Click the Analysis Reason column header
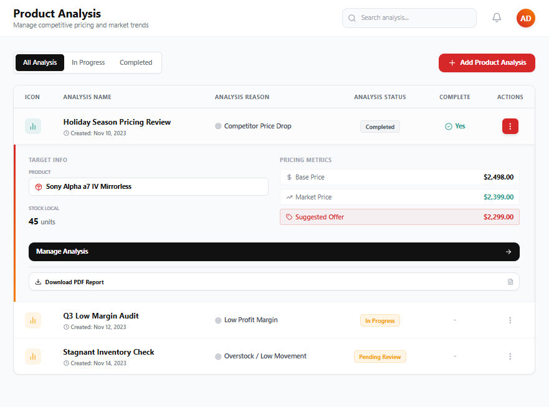 click(x=242, y=97)
